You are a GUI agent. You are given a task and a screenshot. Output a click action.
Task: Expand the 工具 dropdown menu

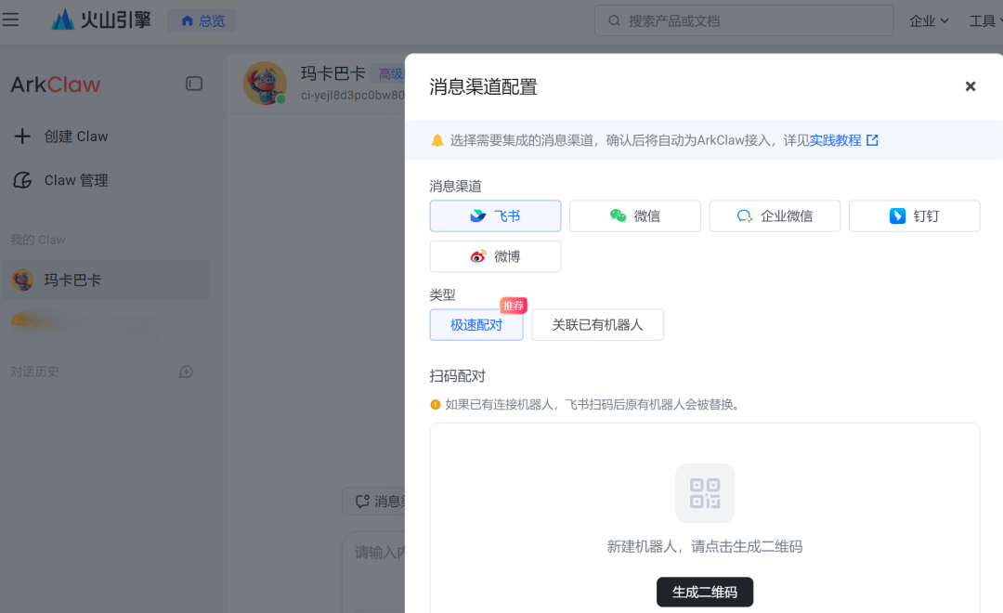(985, 21)
